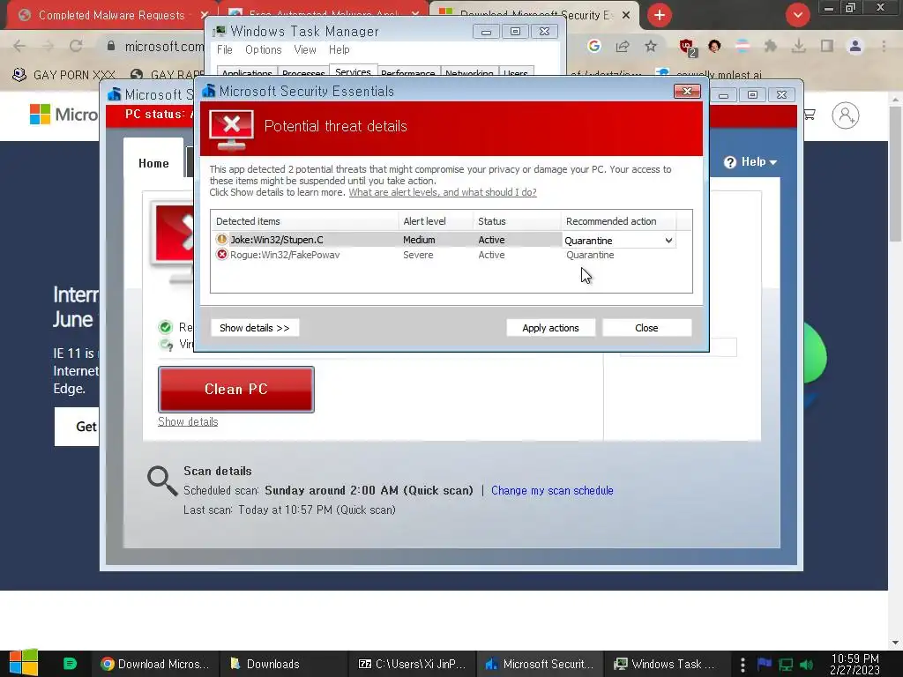This screenshot has width=903, height=677.
Task: Open Chrome extensions puzzle icon
Action: [x=770, y=46]
